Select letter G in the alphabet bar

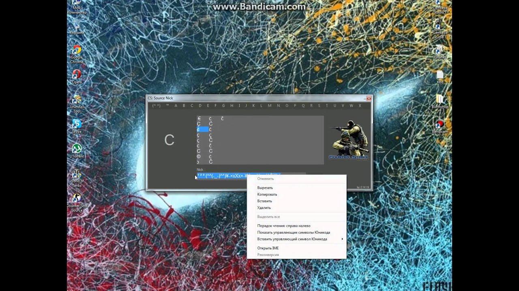point(223,106)
